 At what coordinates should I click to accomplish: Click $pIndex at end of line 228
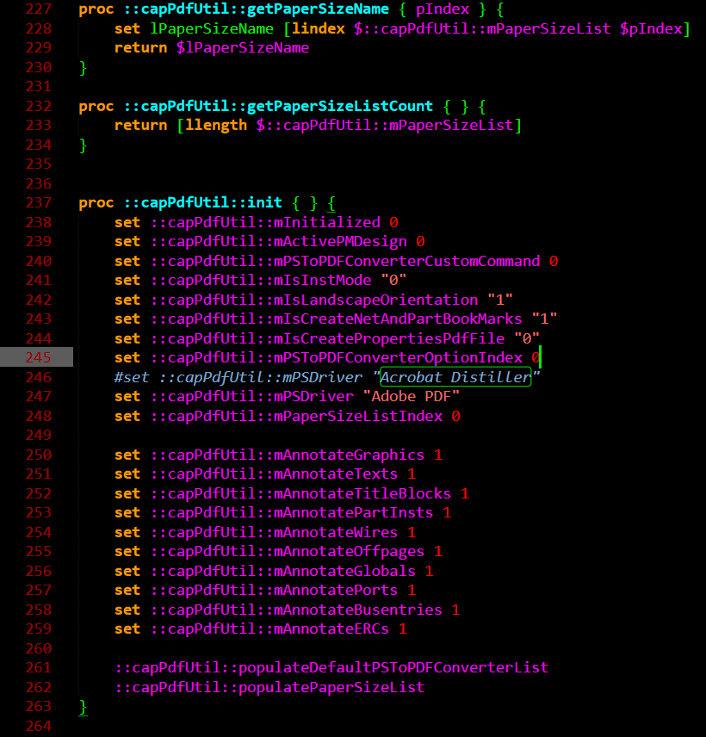651,28
